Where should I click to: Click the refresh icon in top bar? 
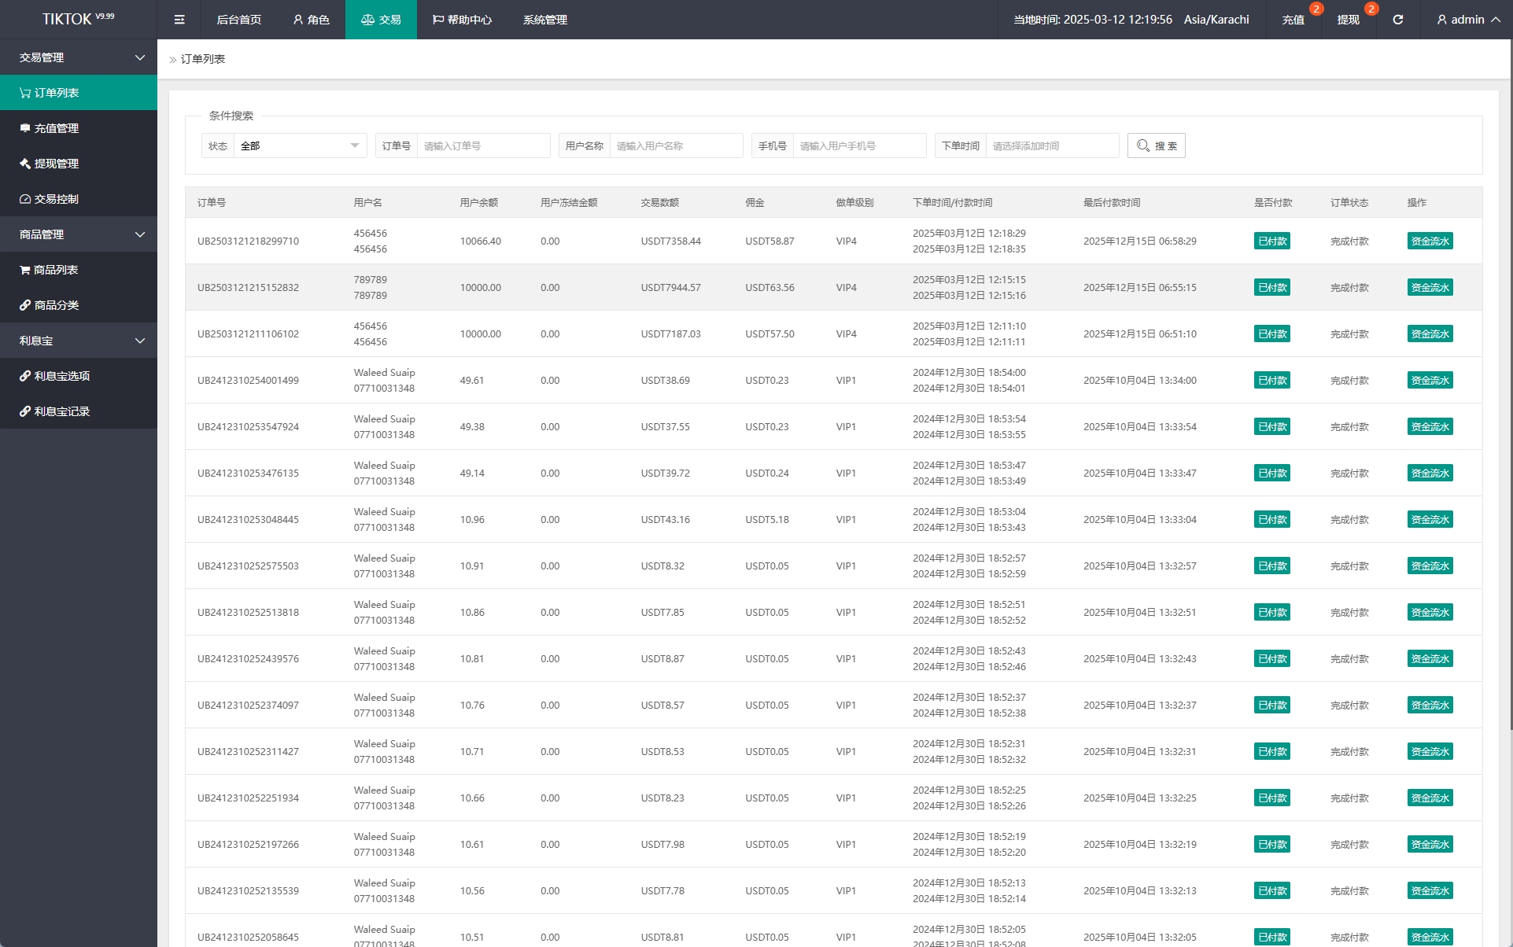pos(1397,20)
